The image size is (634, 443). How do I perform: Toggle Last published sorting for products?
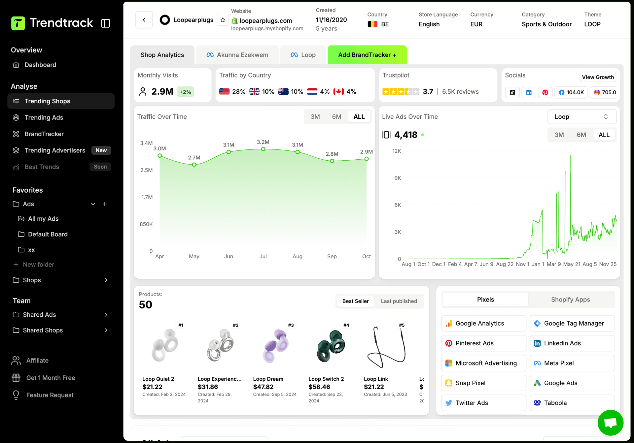coord(399,301)
